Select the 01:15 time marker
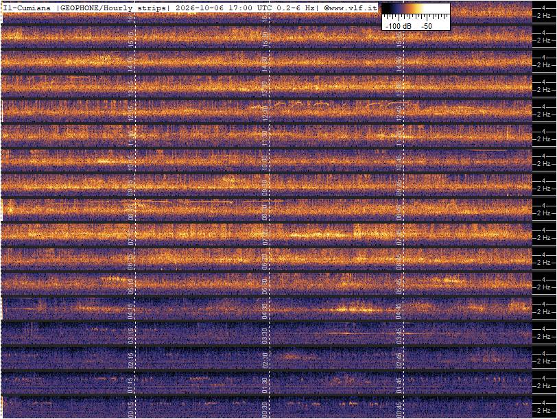This screenshot has height=419, width=557. [x=131, y=385]
